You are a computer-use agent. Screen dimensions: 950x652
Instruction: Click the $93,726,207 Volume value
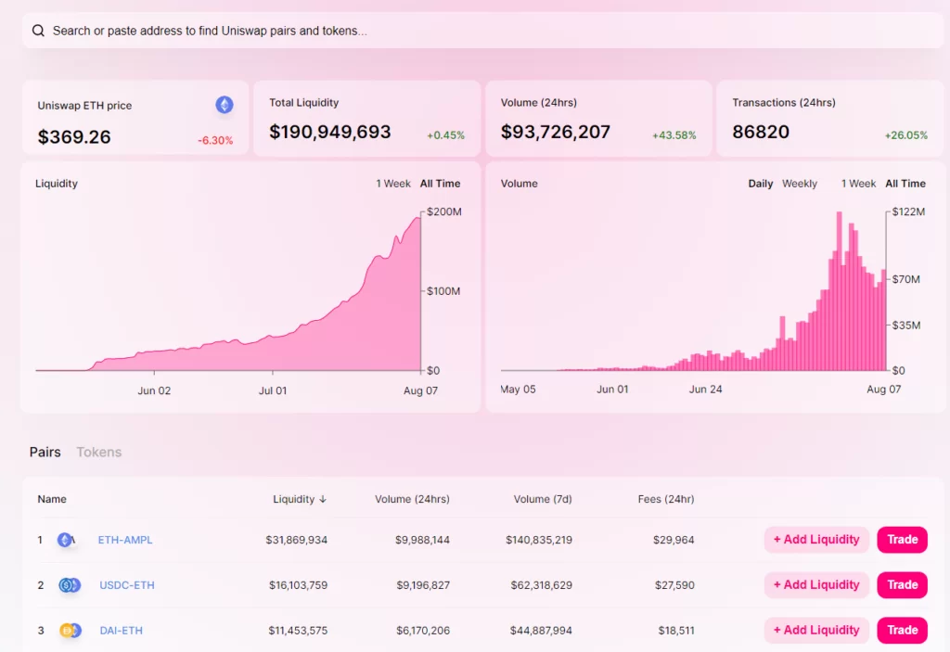(555, 132)
